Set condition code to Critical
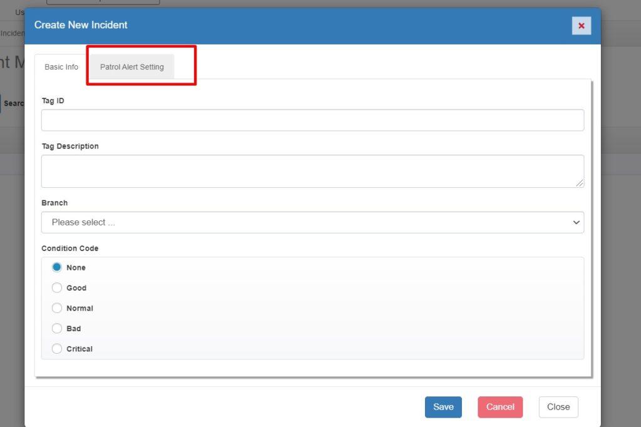 click(57, 349)
